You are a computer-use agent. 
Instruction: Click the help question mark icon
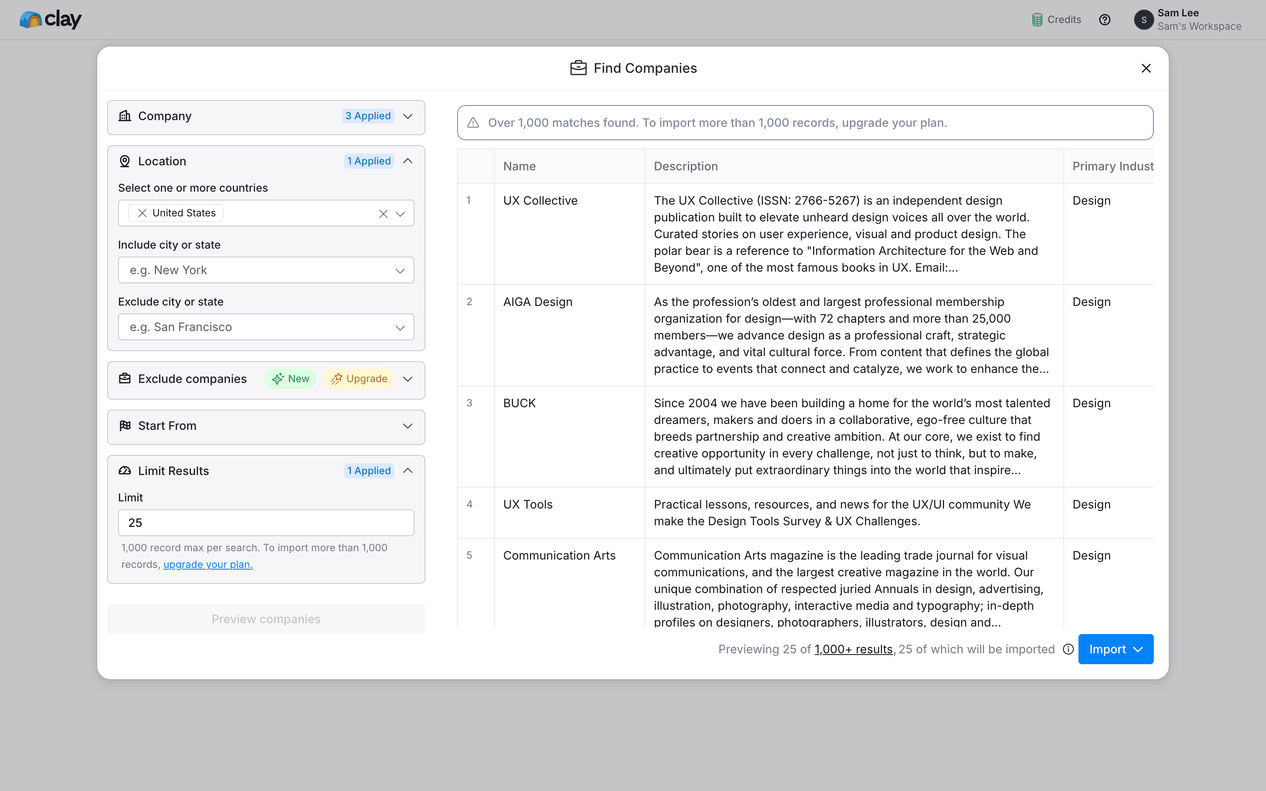[1105, 19]
